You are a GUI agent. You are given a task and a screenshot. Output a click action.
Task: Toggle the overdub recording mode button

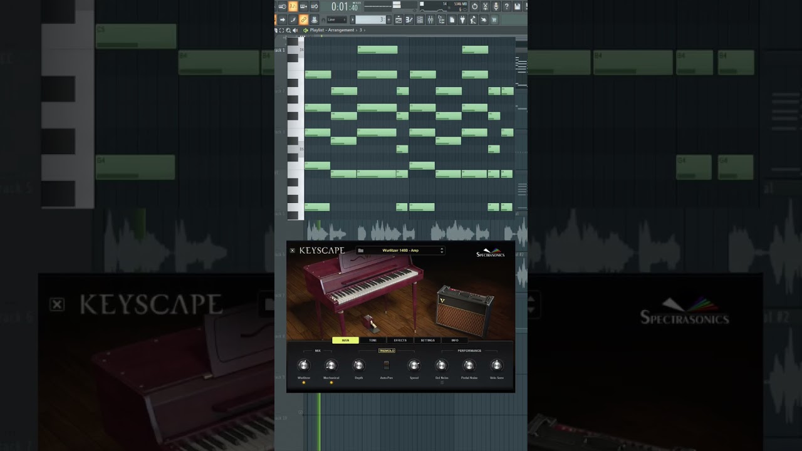pos(303,6)
